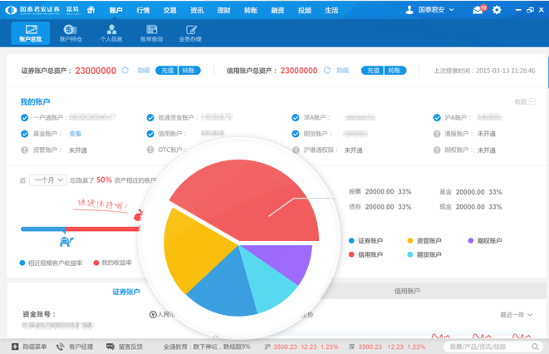Open 业务办理 business handling icon
The width and height of the screenshot is (549, 354).
click(x=190, y=33)
